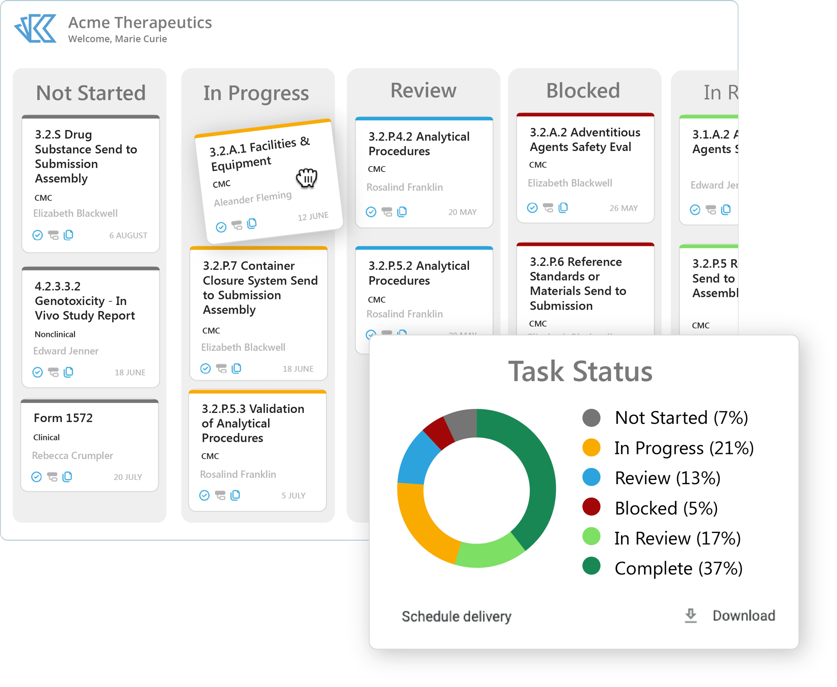Click assignee 'Rebecca Crumpler'
Image resolution: width=837 pixels, height=687 pixels.
click(x=73, y=456)
